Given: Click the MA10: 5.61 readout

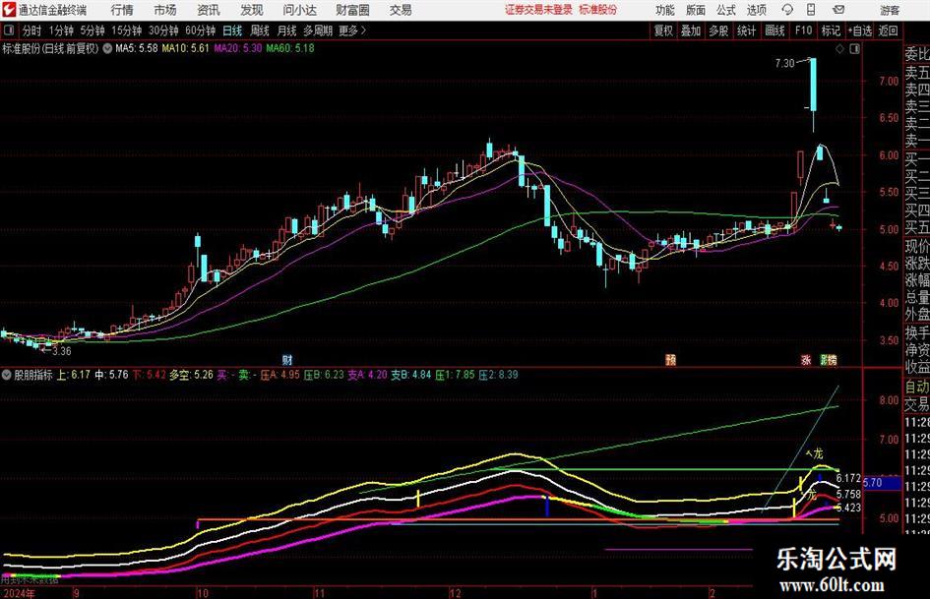Looking at the screenshot, I should tap(186, 48).
